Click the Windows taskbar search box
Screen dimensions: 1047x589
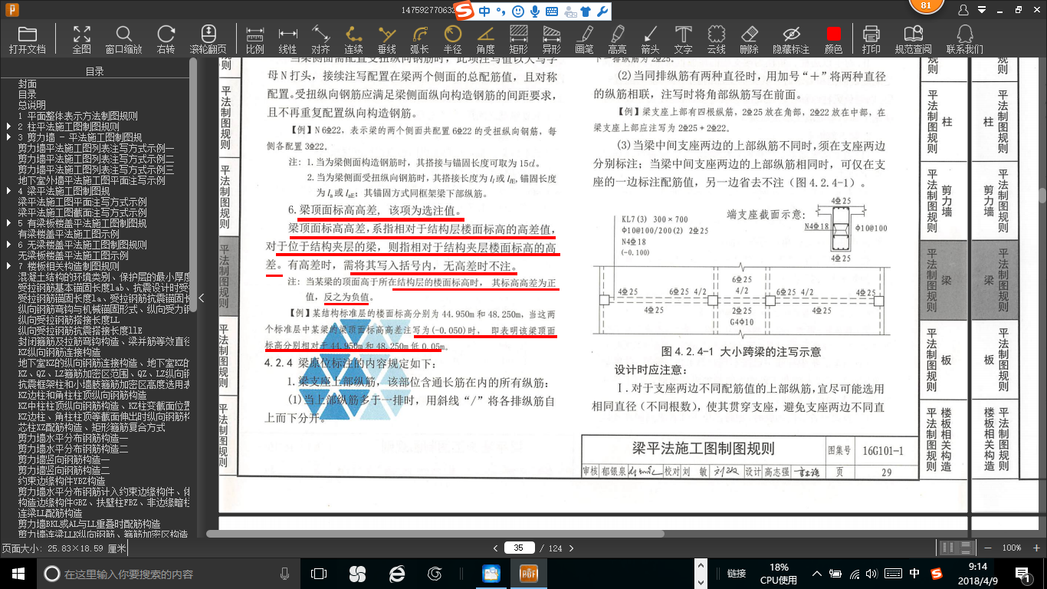[x=168, y=574]
